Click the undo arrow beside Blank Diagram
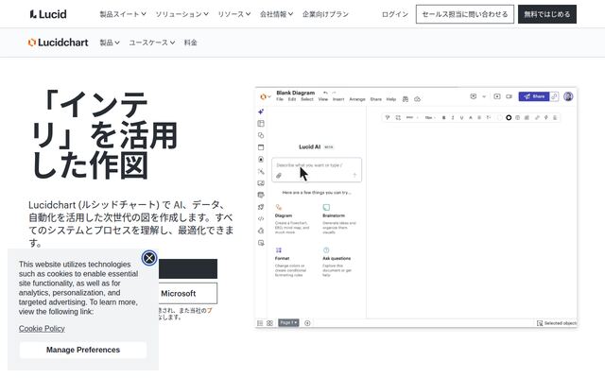 pyautogui.click(x=325, y=93)
